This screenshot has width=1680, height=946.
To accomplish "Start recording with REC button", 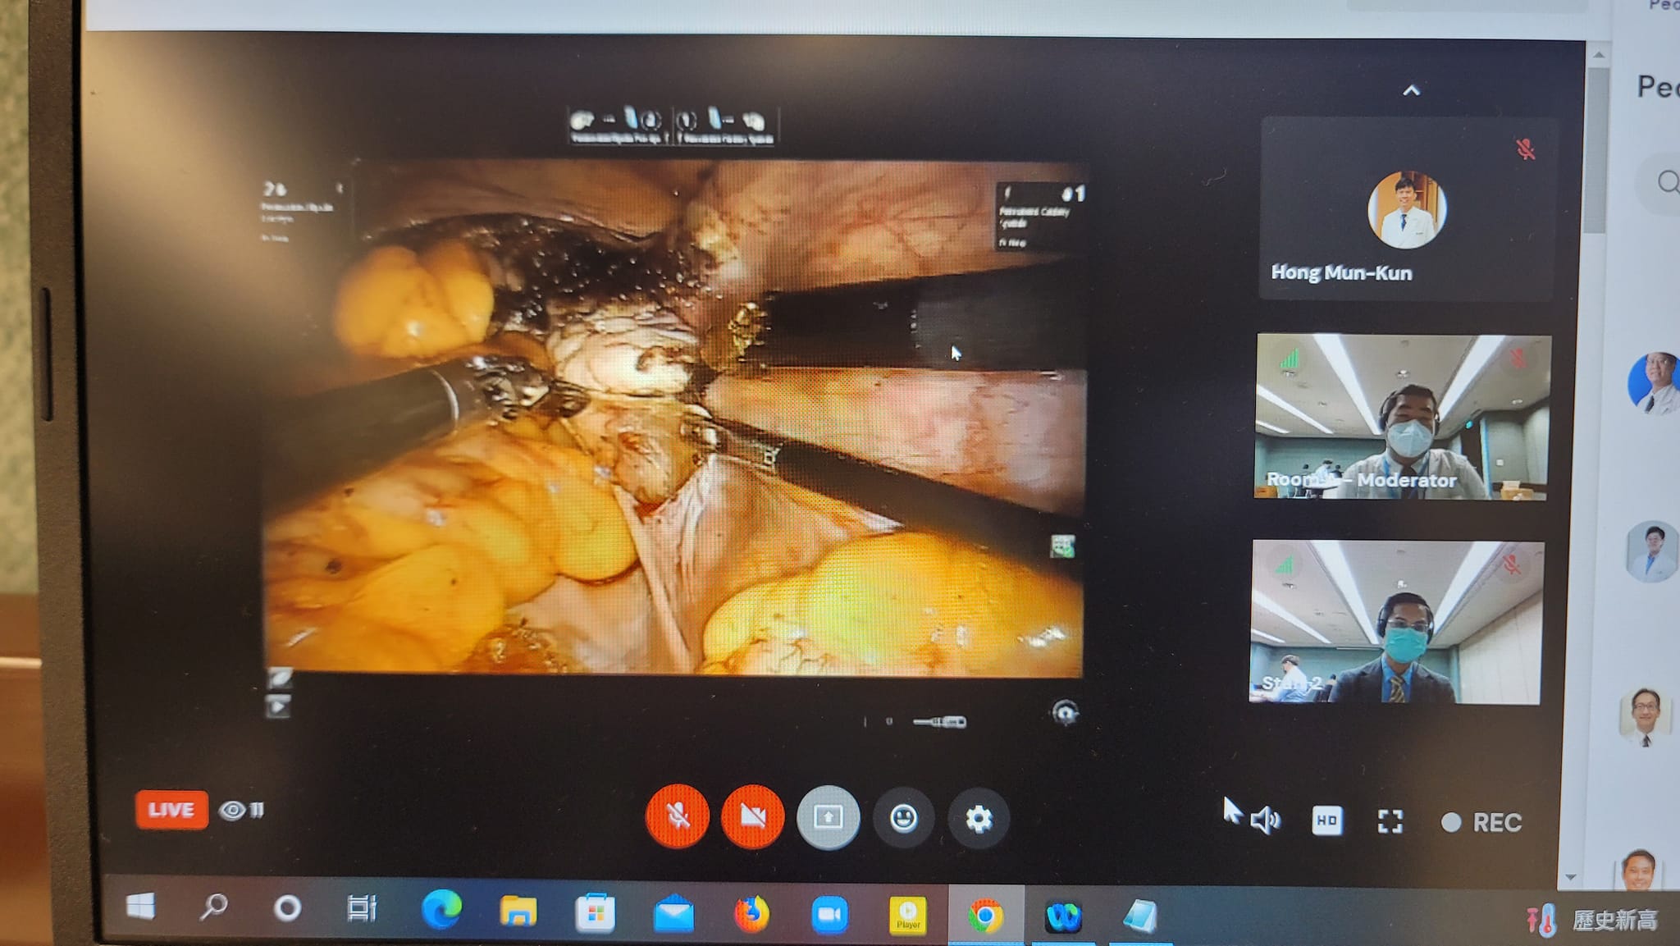I will 1482,822.
